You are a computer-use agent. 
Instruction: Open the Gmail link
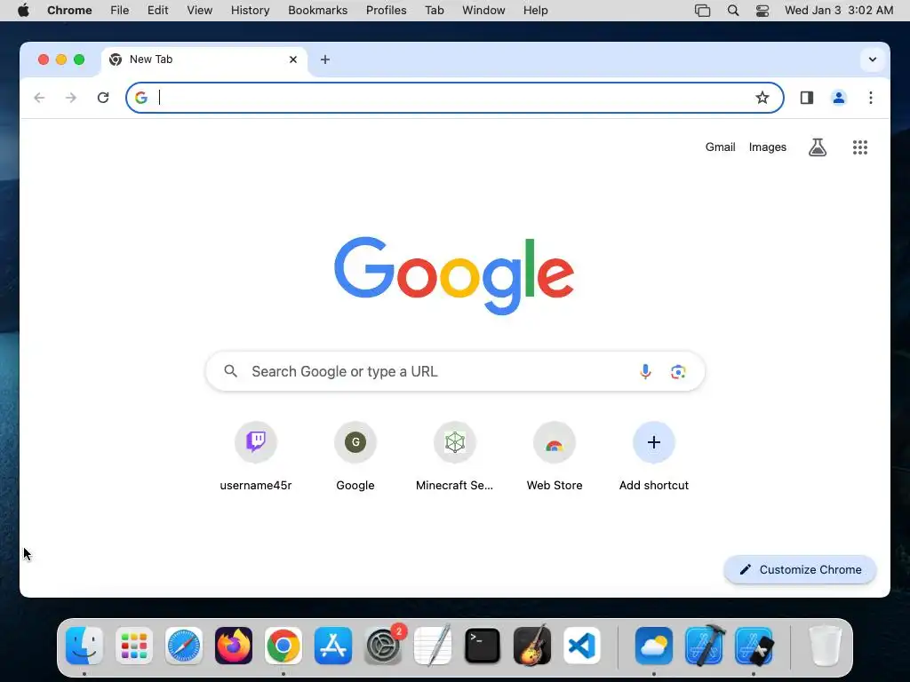(720, 147)
